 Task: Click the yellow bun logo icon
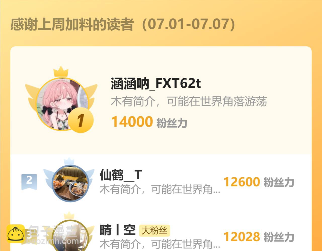pyautogui.click(x=16, y=234)
